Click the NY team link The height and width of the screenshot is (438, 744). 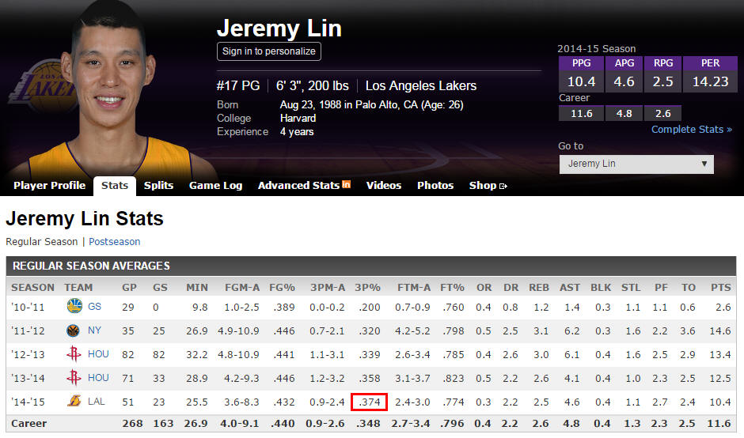(x=94, y=330)
